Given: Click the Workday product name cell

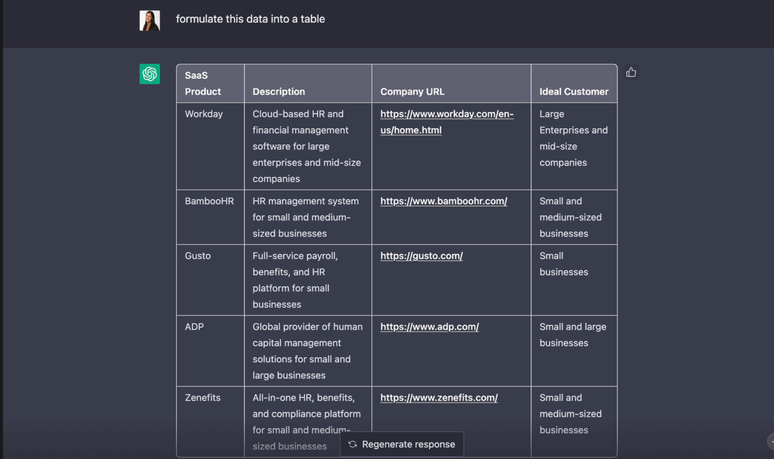Looking at the screenshot, I should (204, 114).
